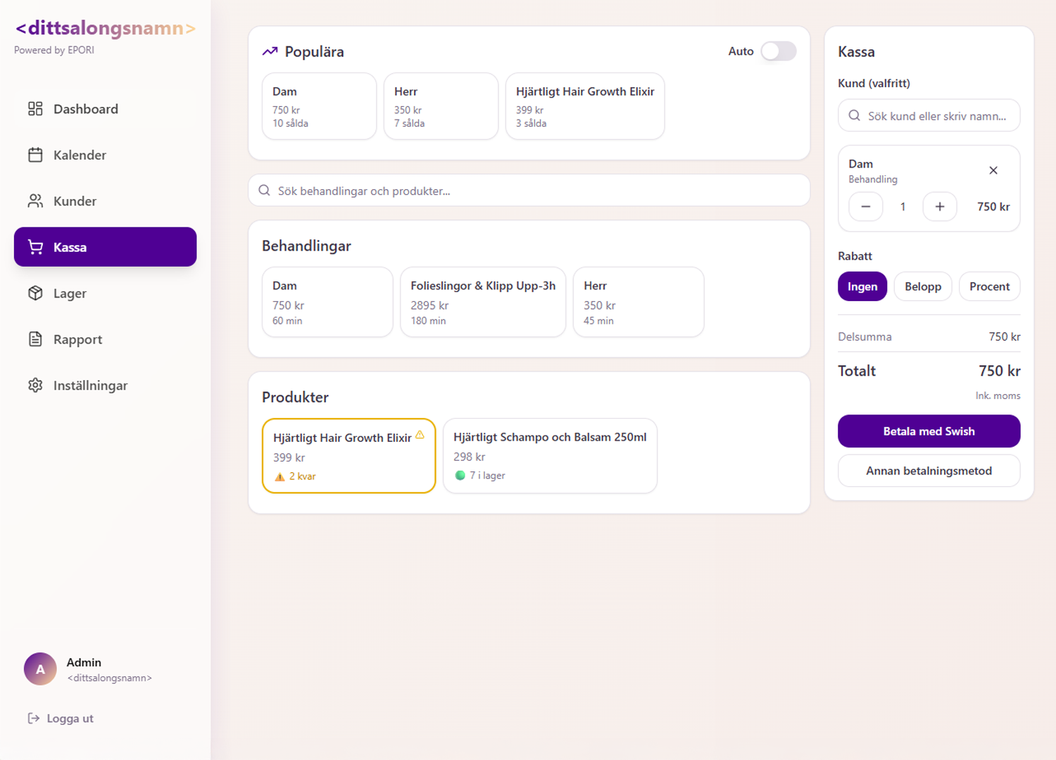
Task: Choose Annan betalningsmetod
Action: pyautogui.click(x=928, y=471)
